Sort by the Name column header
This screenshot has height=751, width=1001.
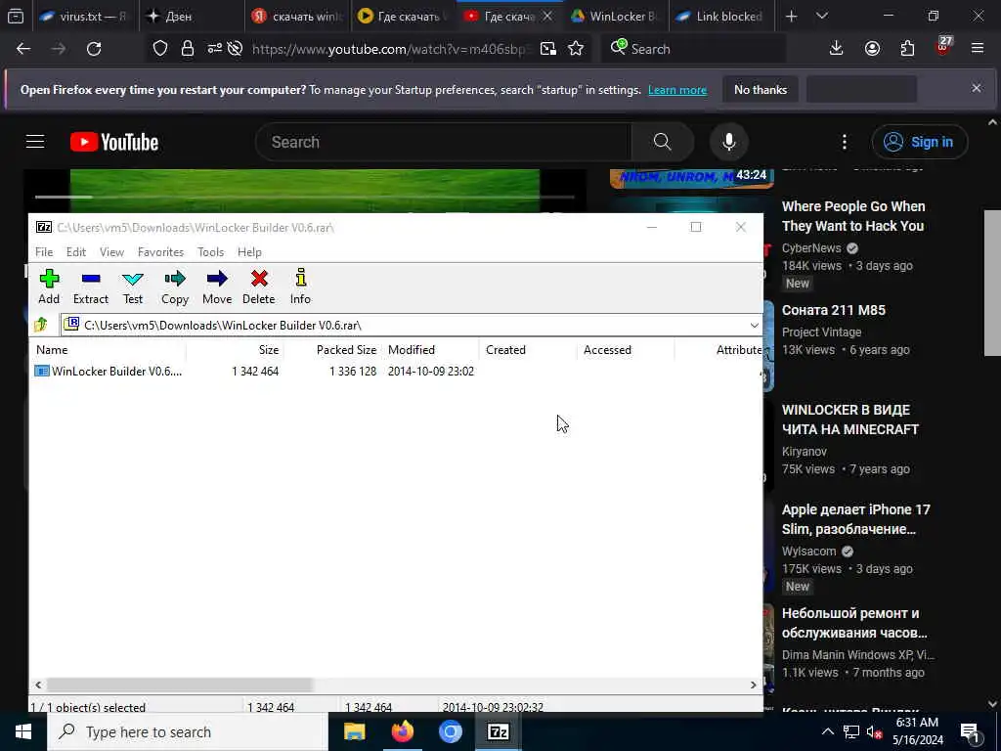[x=109, y=350]
